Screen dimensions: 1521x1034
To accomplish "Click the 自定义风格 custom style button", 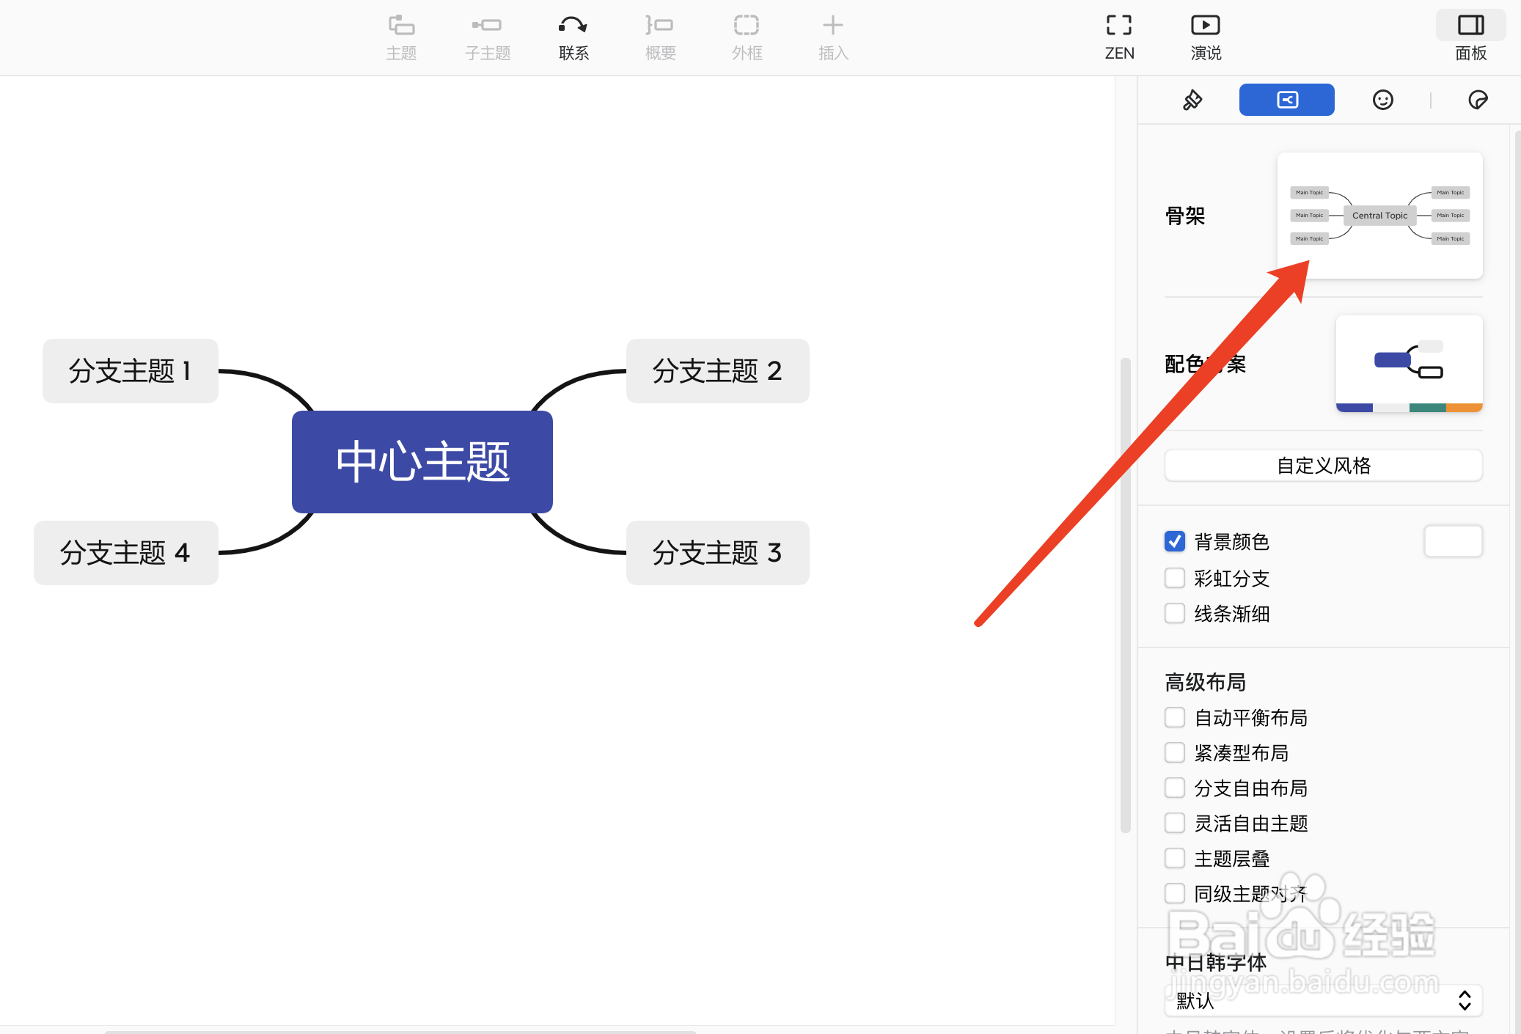I will pyautogui.click(x=1323, y=466).
